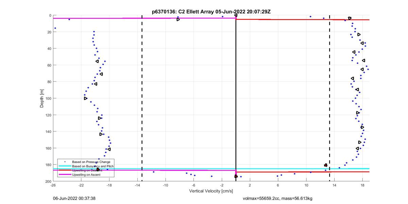
Task: Click y-axis tick label '80'
Action: 49,82
